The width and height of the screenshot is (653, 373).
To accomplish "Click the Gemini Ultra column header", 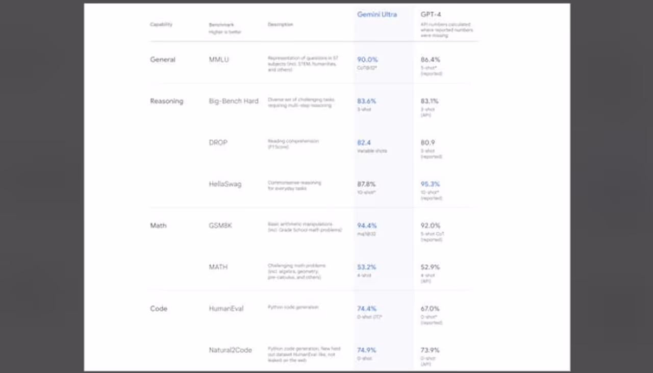I will [x=376, y=14].
